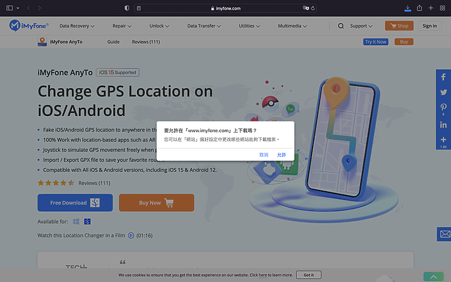
Task: Expand Data Transfer menu
Action: point(204,26)
